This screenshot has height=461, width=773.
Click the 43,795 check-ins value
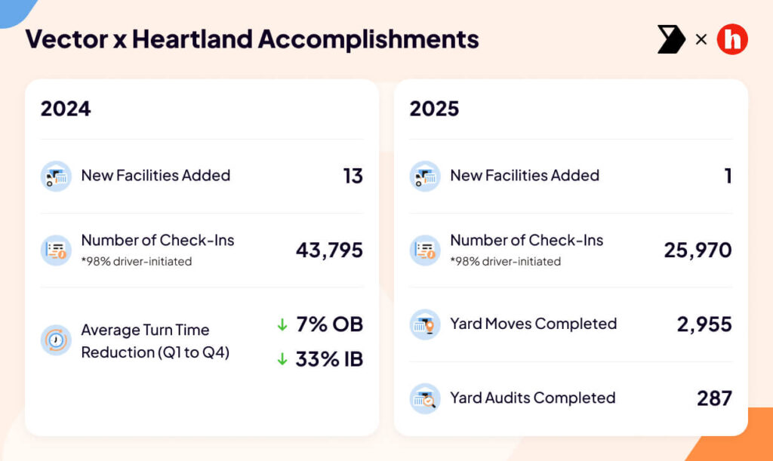coord(329,250)
